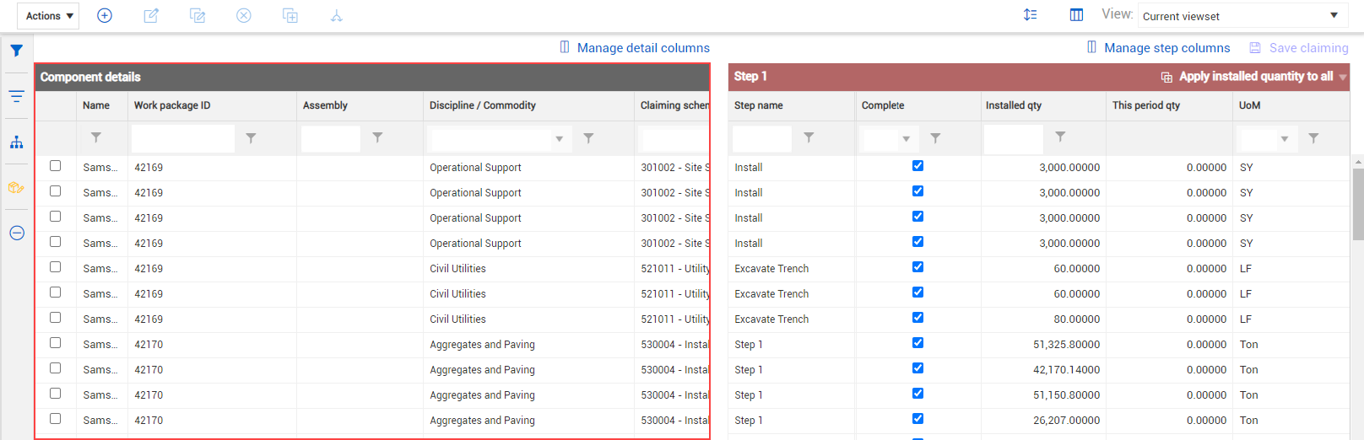The width and height of the screenshot is (1364, 440).
Task: Click the row height spacing icon
Action: coord(1030,15)
